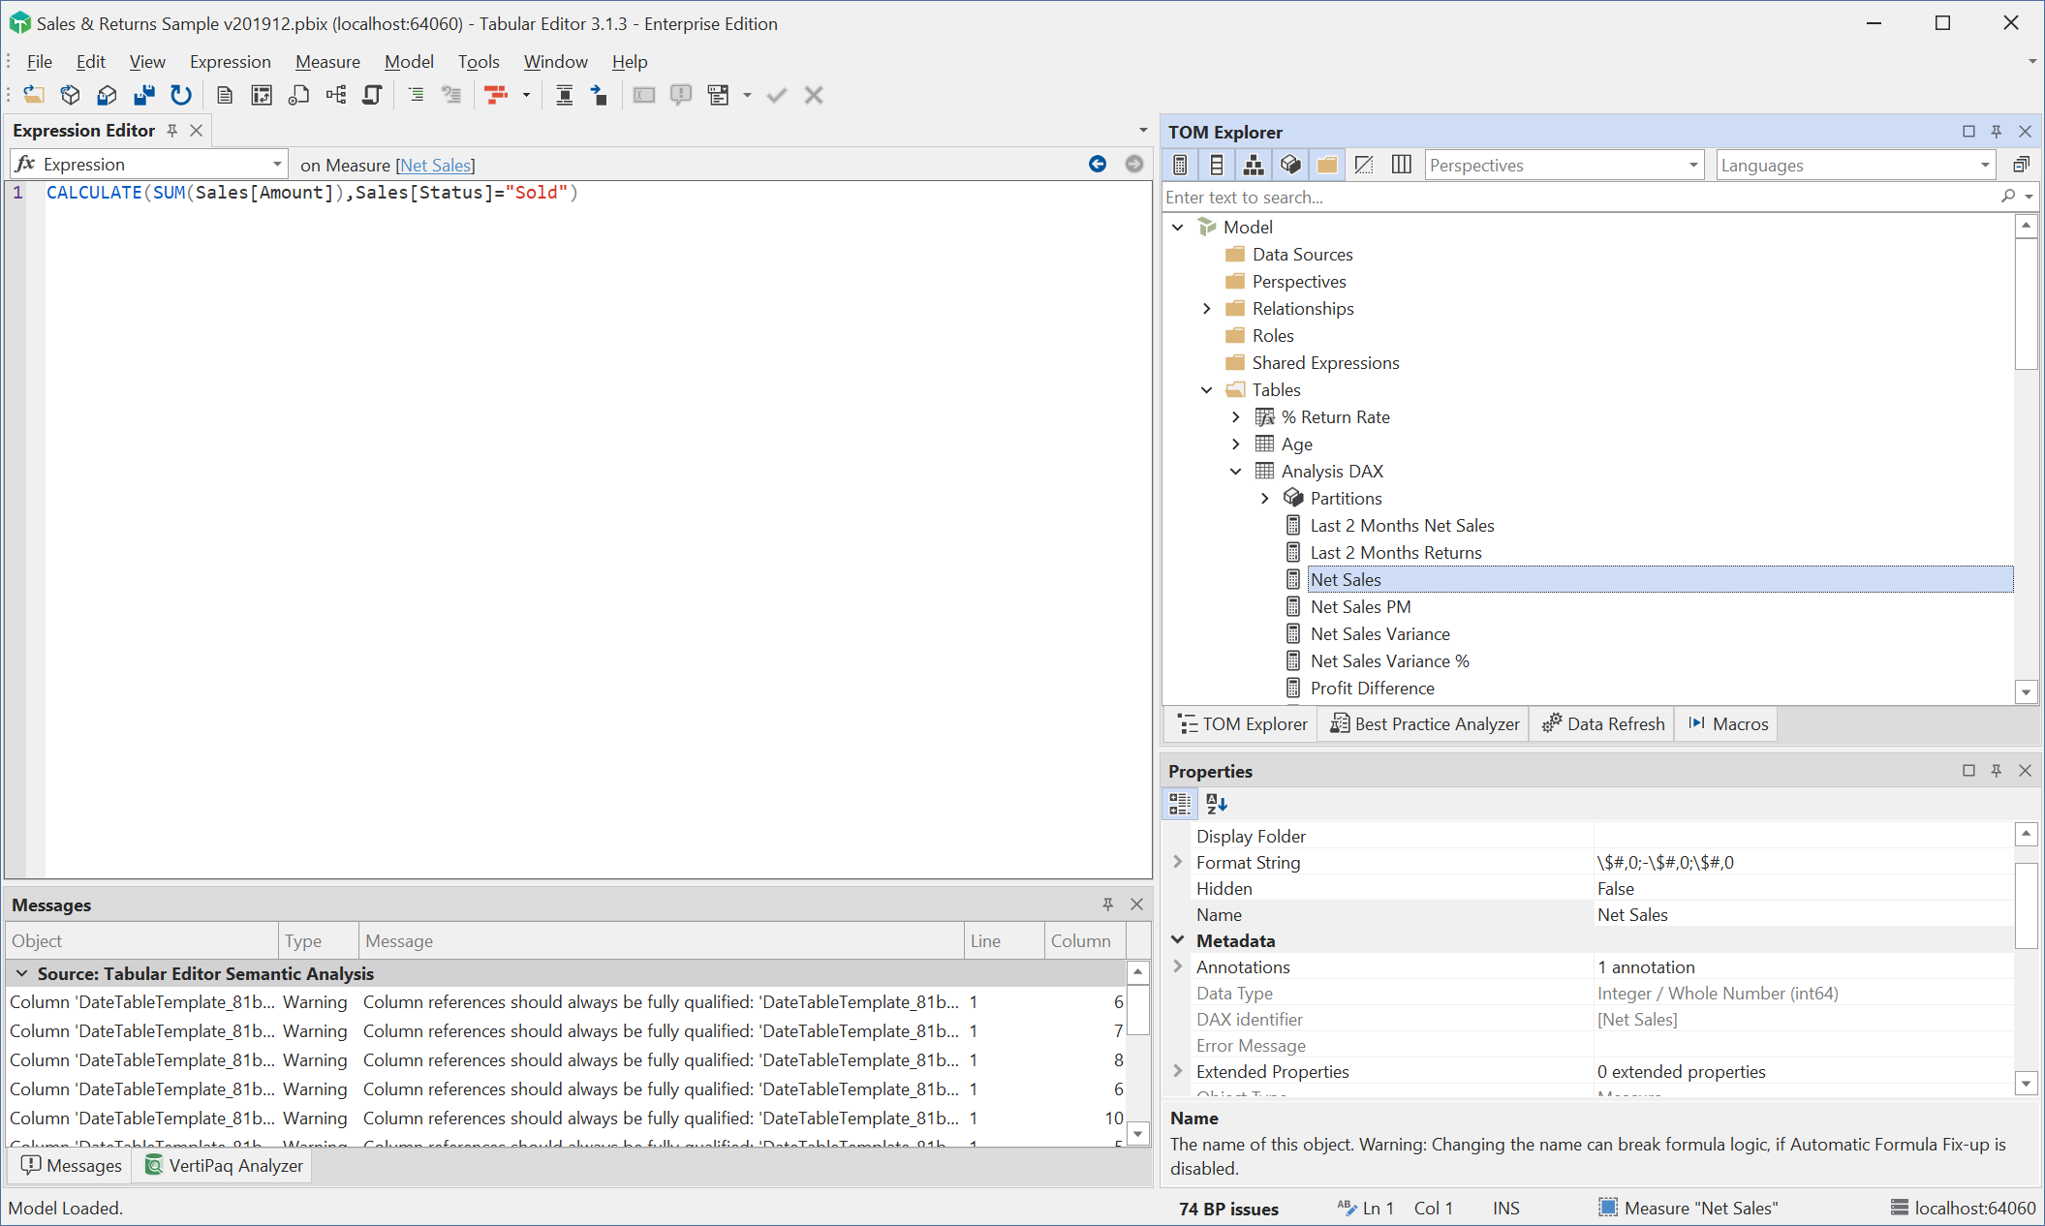Click the 74 BP issues status text

point(1228,1209)
